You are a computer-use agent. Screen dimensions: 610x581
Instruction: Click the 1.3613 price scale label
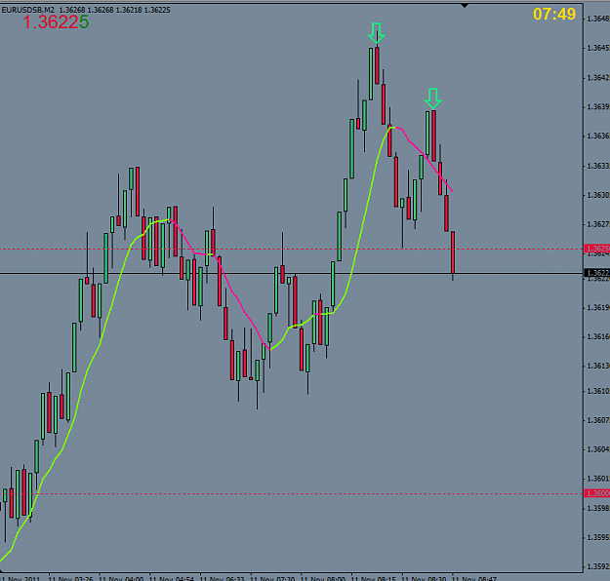598,366
